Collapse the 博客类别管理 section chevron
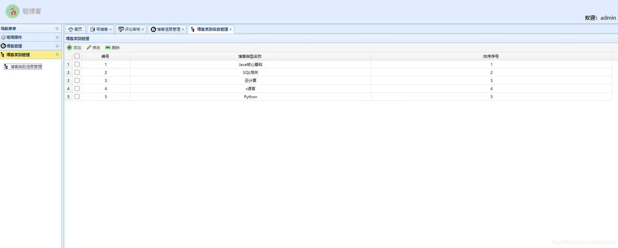 click(57, 55)
